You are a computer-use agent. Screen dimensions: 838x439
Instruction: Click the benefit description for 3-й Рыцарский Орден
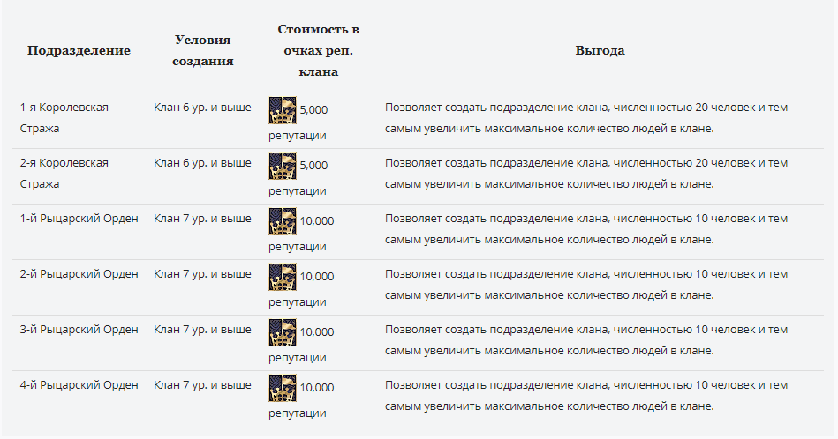(x=586, y=340)
